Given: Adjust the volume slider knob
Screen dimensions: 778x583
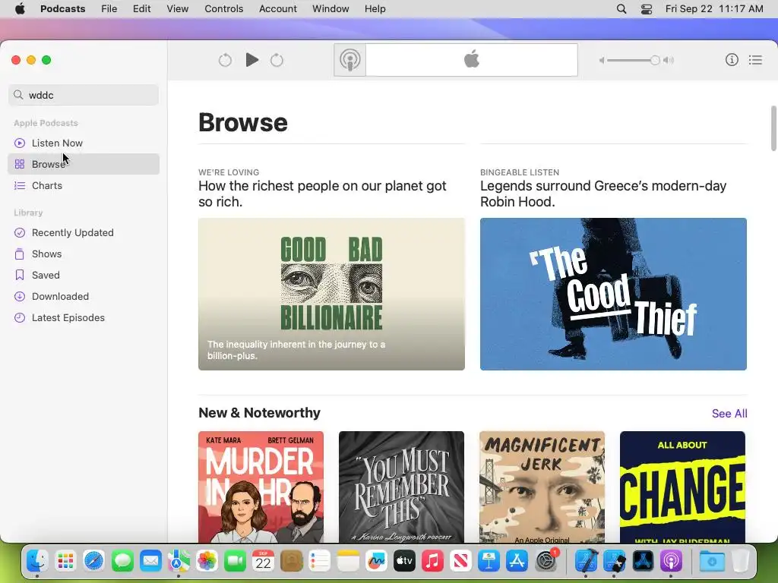Looking at the screenshot, I should [x=655, y=60].
